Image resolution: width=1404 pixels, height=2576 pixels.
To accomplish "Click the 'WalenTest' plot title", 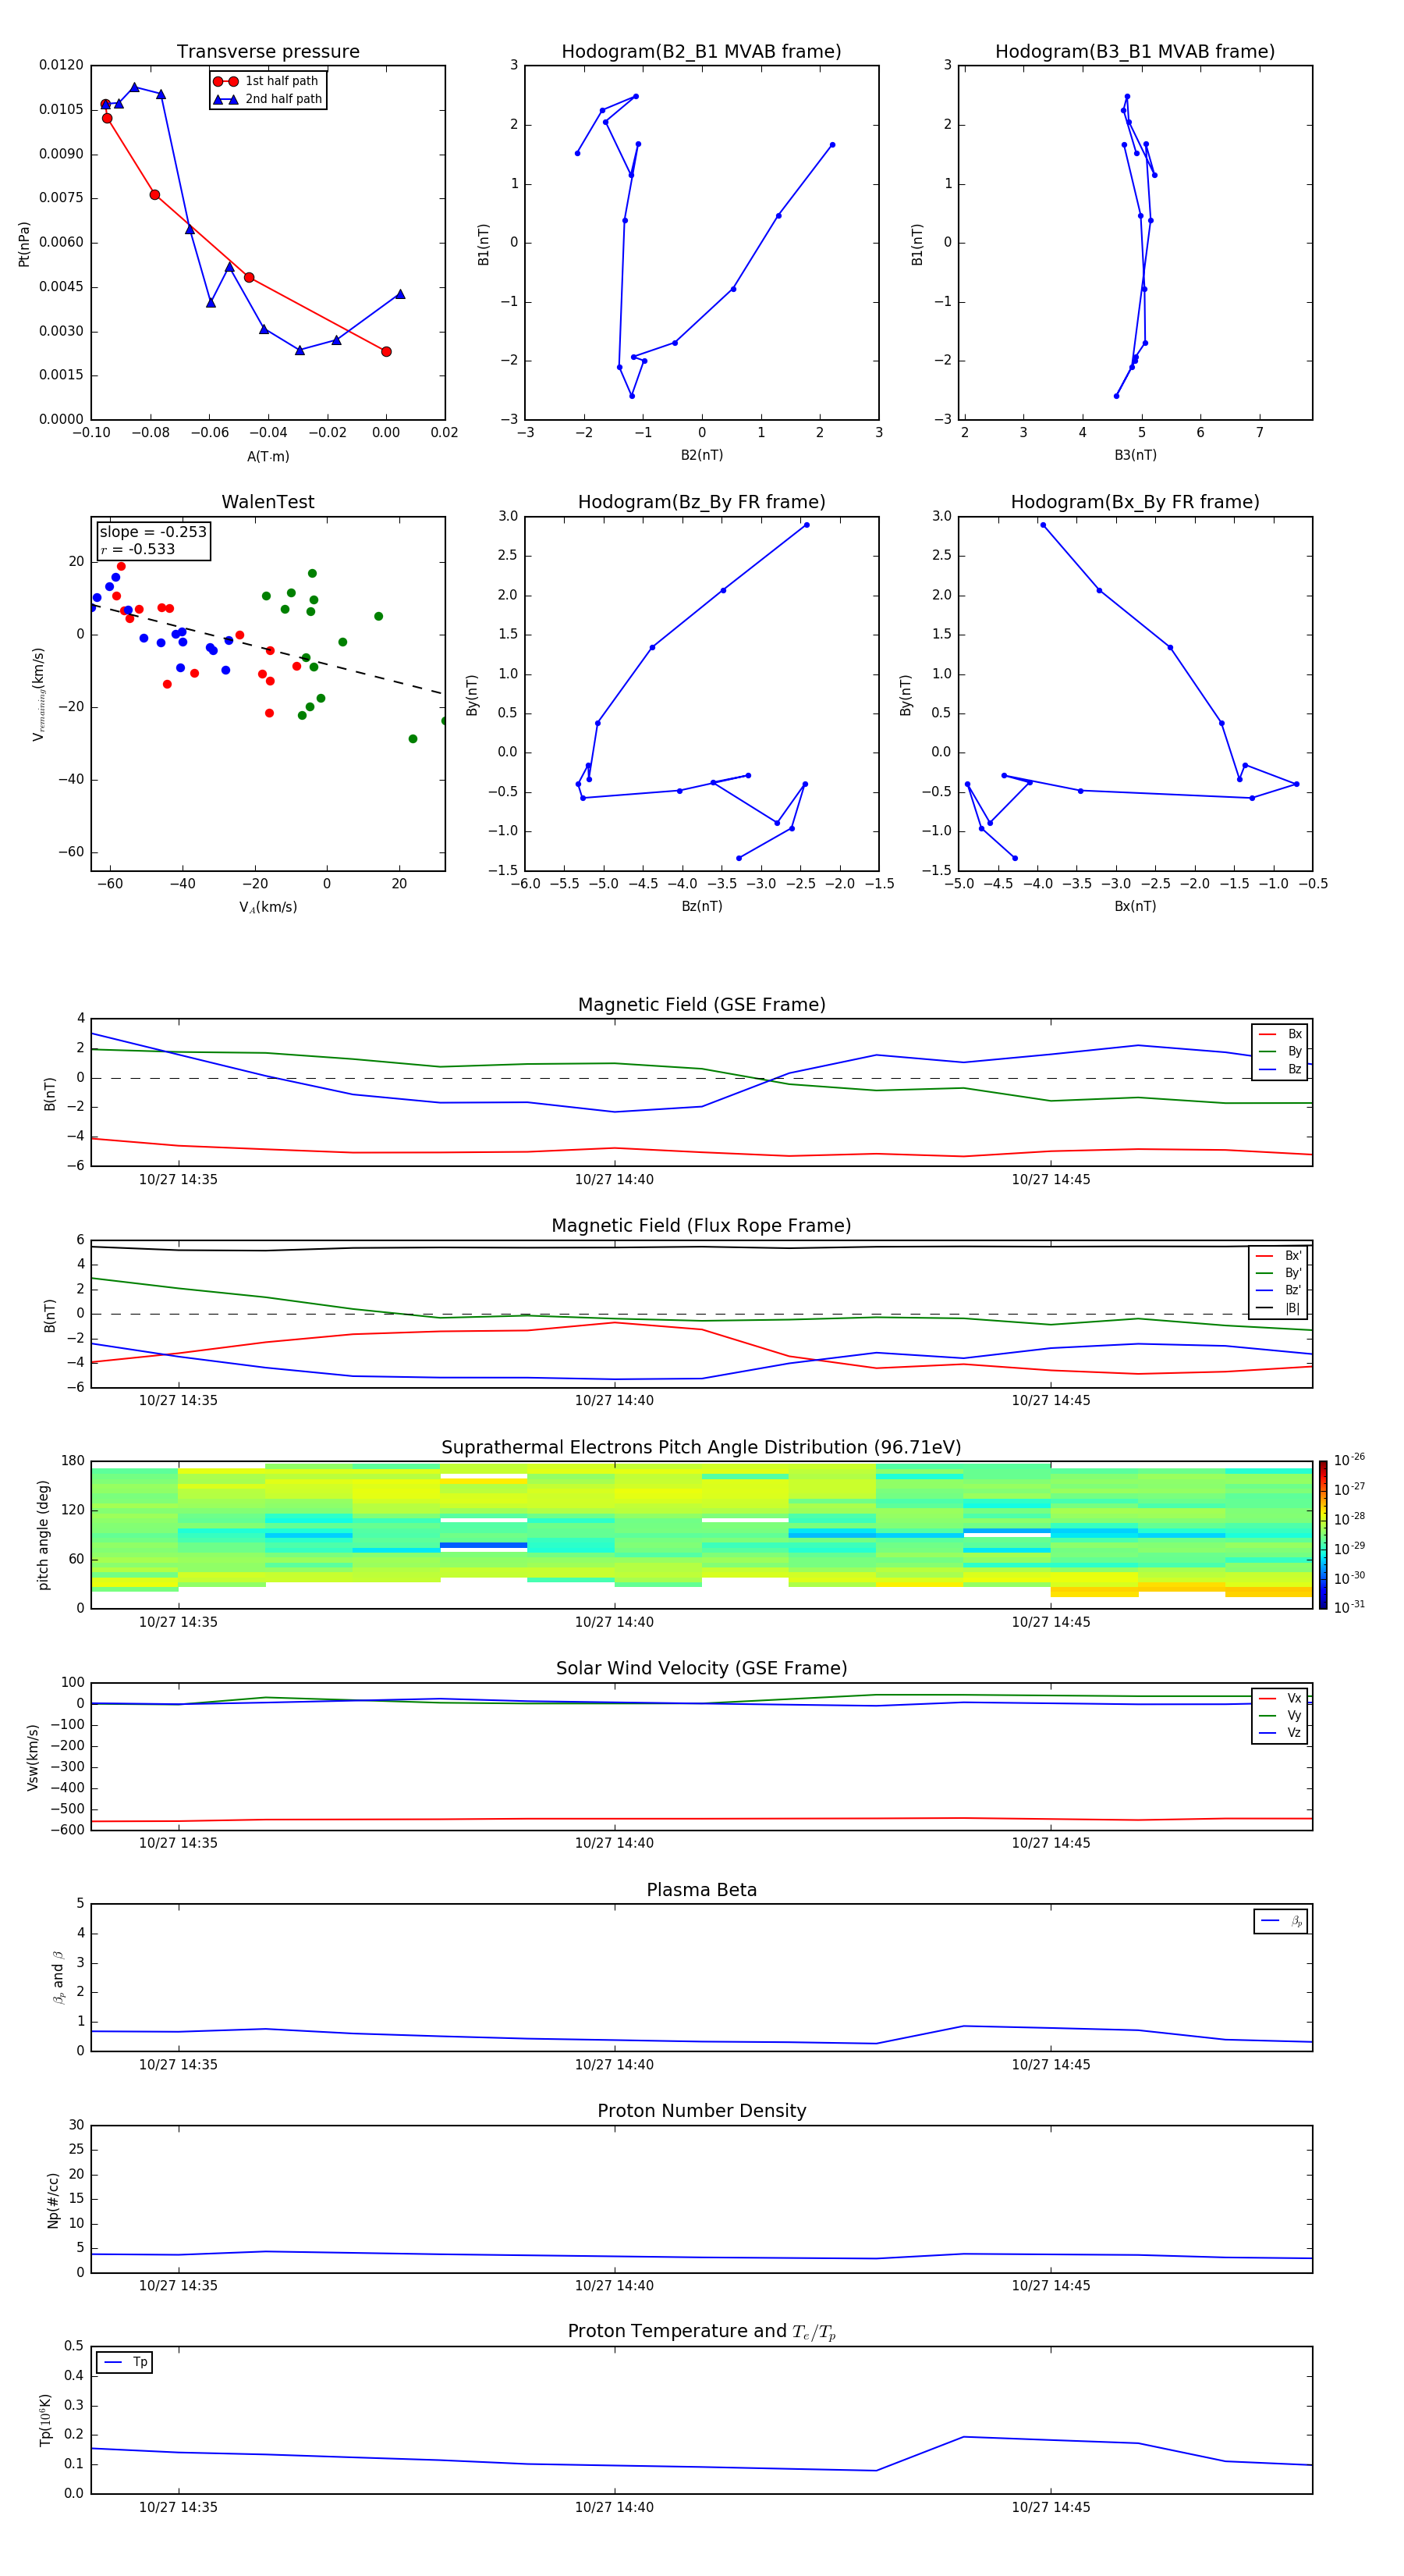I will click(x=268, y=502).
